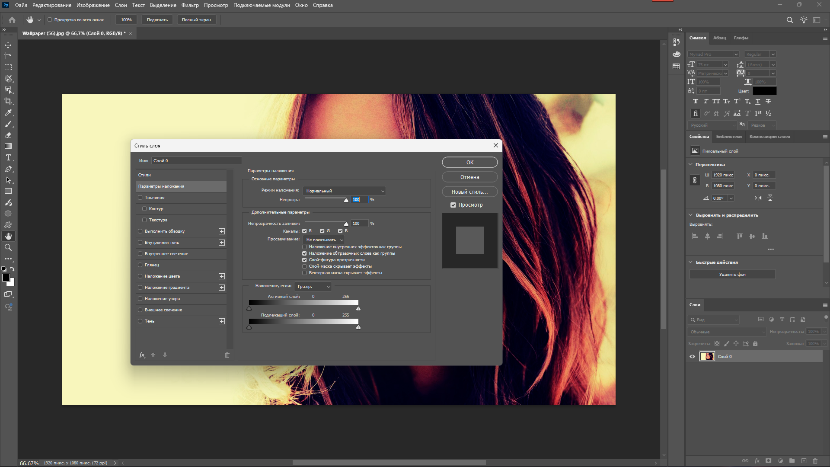Image resolution: width=830 pixels, height=467 pixels.
Task: Add another Stroke effect with plus icon
Action: click(x=222, y=231)
